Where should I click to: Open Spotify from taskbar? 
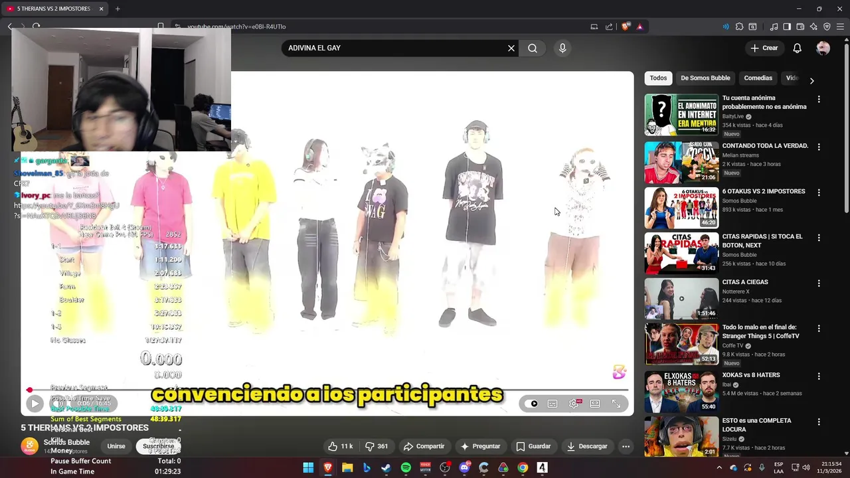click(x=406, y=467)
